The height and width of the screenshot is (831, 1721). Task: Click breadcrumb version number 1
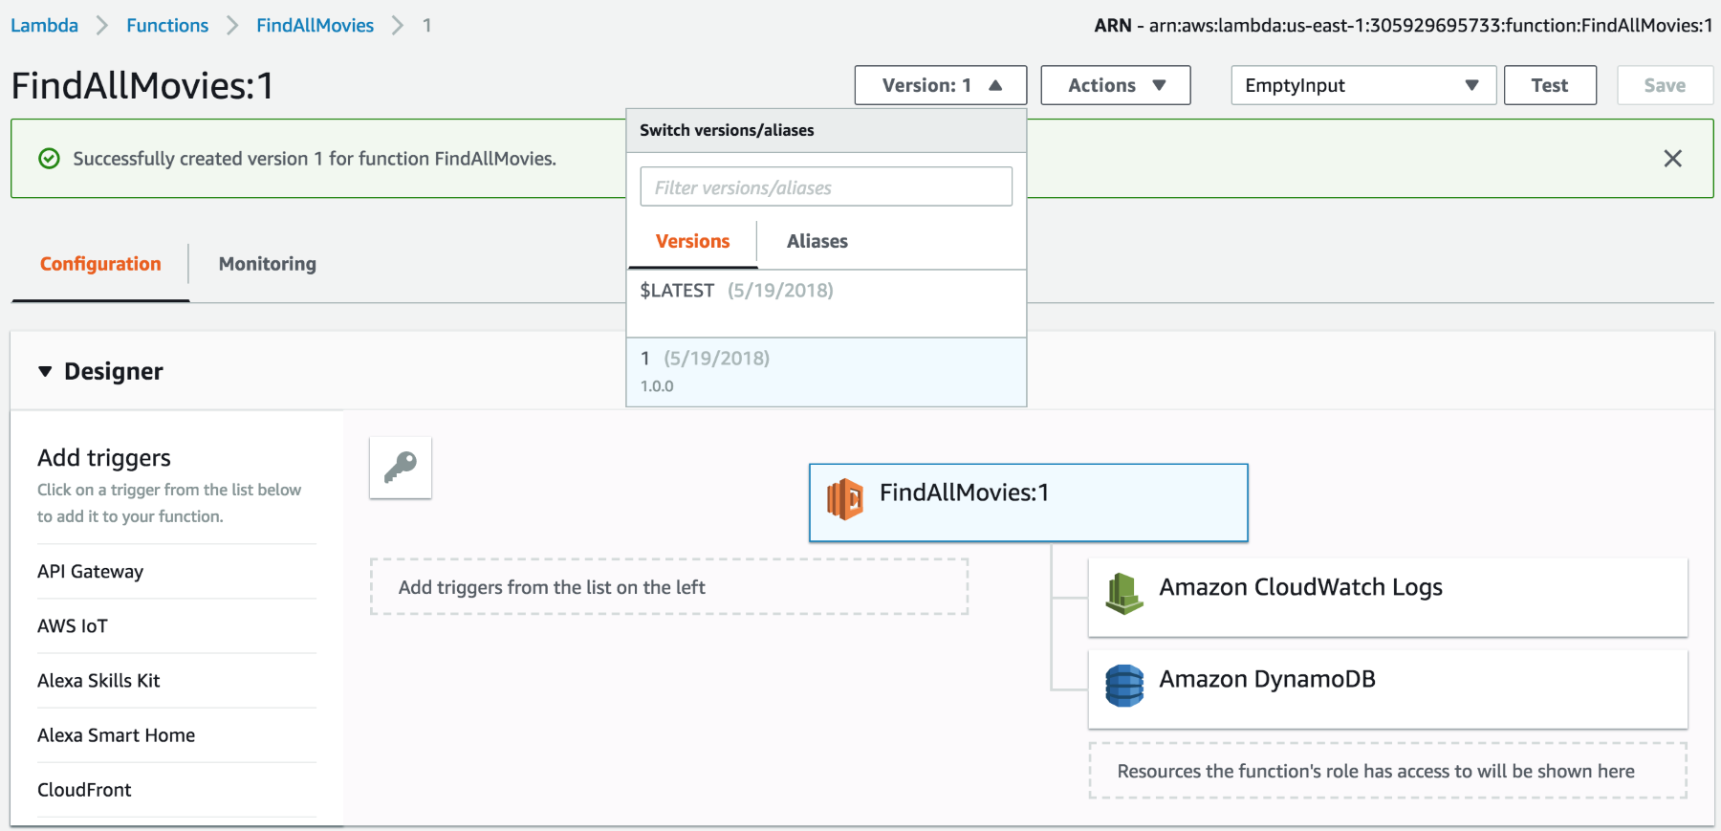(x=426, y=25)
